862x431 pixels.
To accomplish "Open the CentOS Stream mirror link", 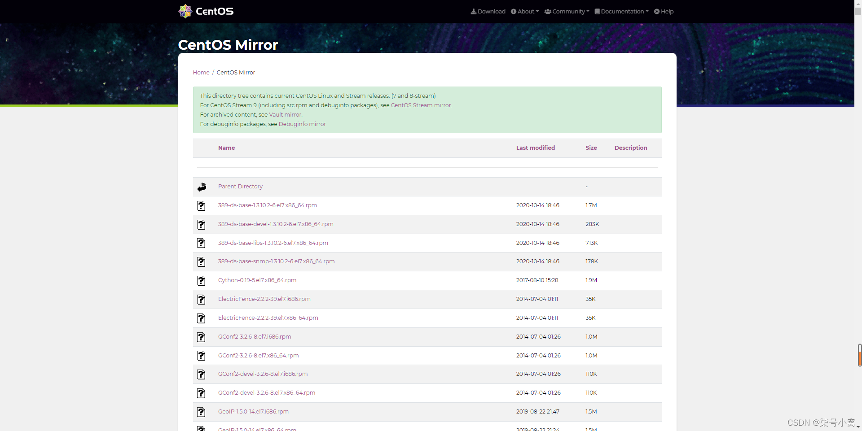I will click(421, 105).
